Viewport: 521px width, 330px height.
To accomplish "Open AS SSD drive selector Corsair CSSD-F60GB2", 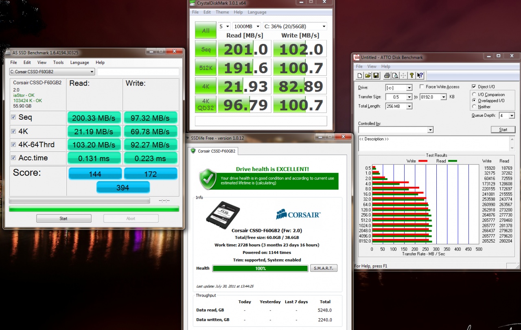I will pos(52,72).
